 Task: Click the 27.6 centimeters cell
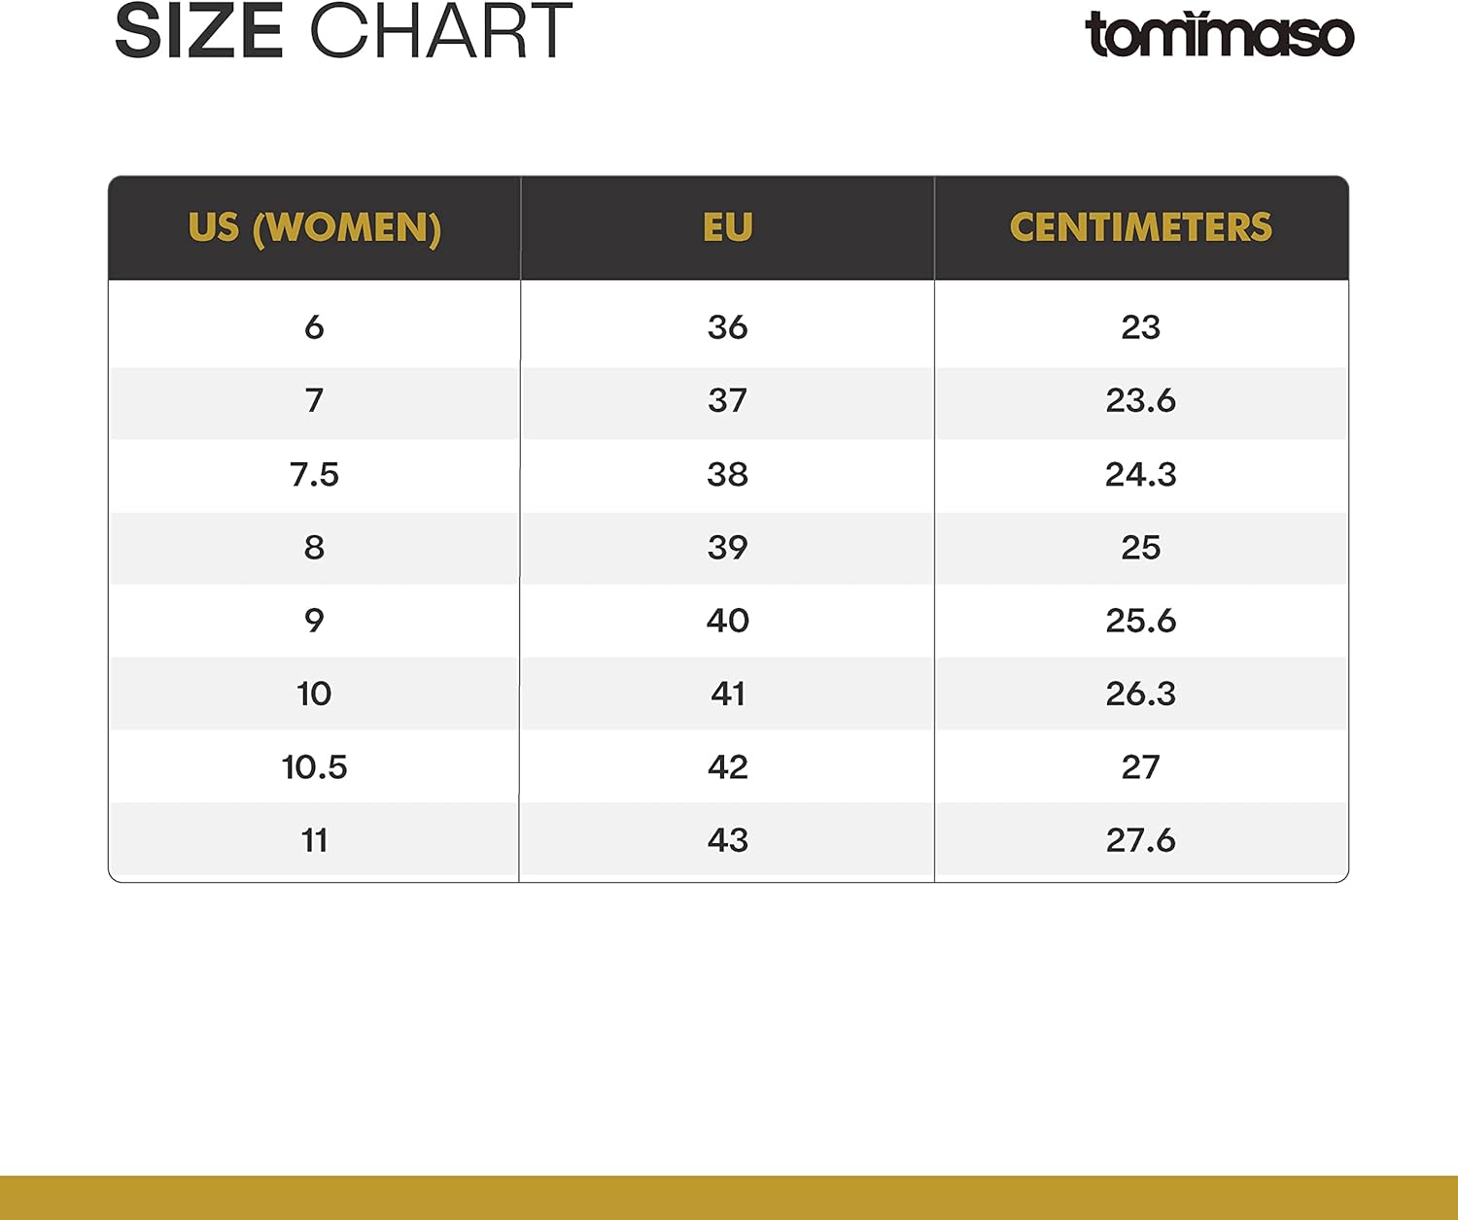1141,840
